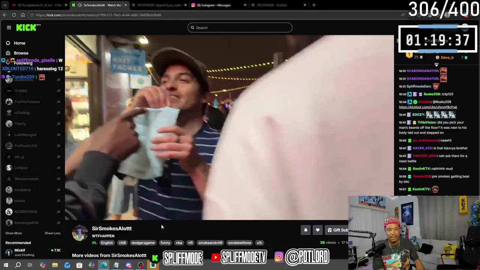Click the address bar URL
Image resolution: width=480 pixels, height=270 pixels.
(x=99, y=15)
